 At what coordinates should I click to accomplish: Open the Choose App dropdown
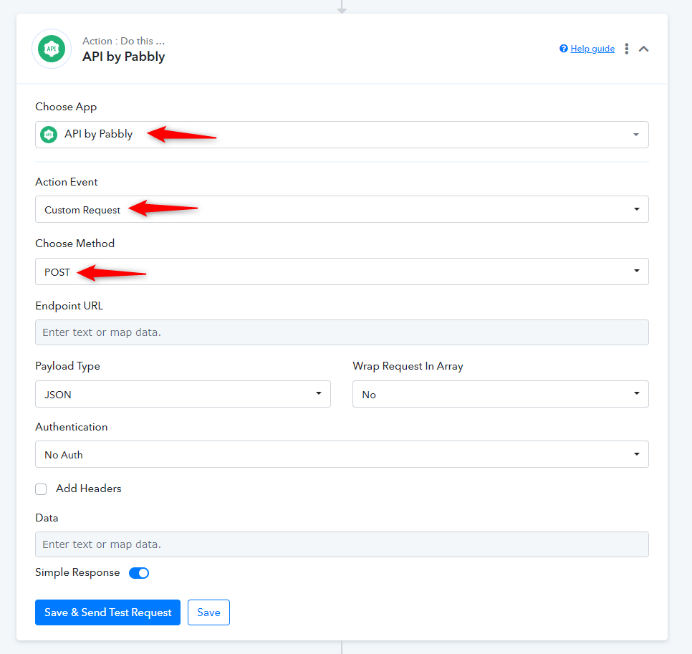coord(342,135)
